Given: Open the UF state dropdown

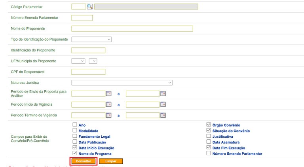Looking at the screenshot, I should pyautogui.click(x=78, y=61).
